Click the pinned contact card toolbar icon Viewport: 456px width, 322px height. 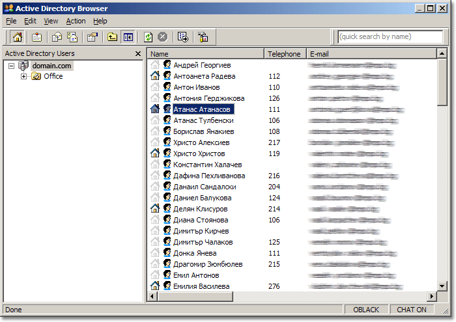[x=37, y=37]
